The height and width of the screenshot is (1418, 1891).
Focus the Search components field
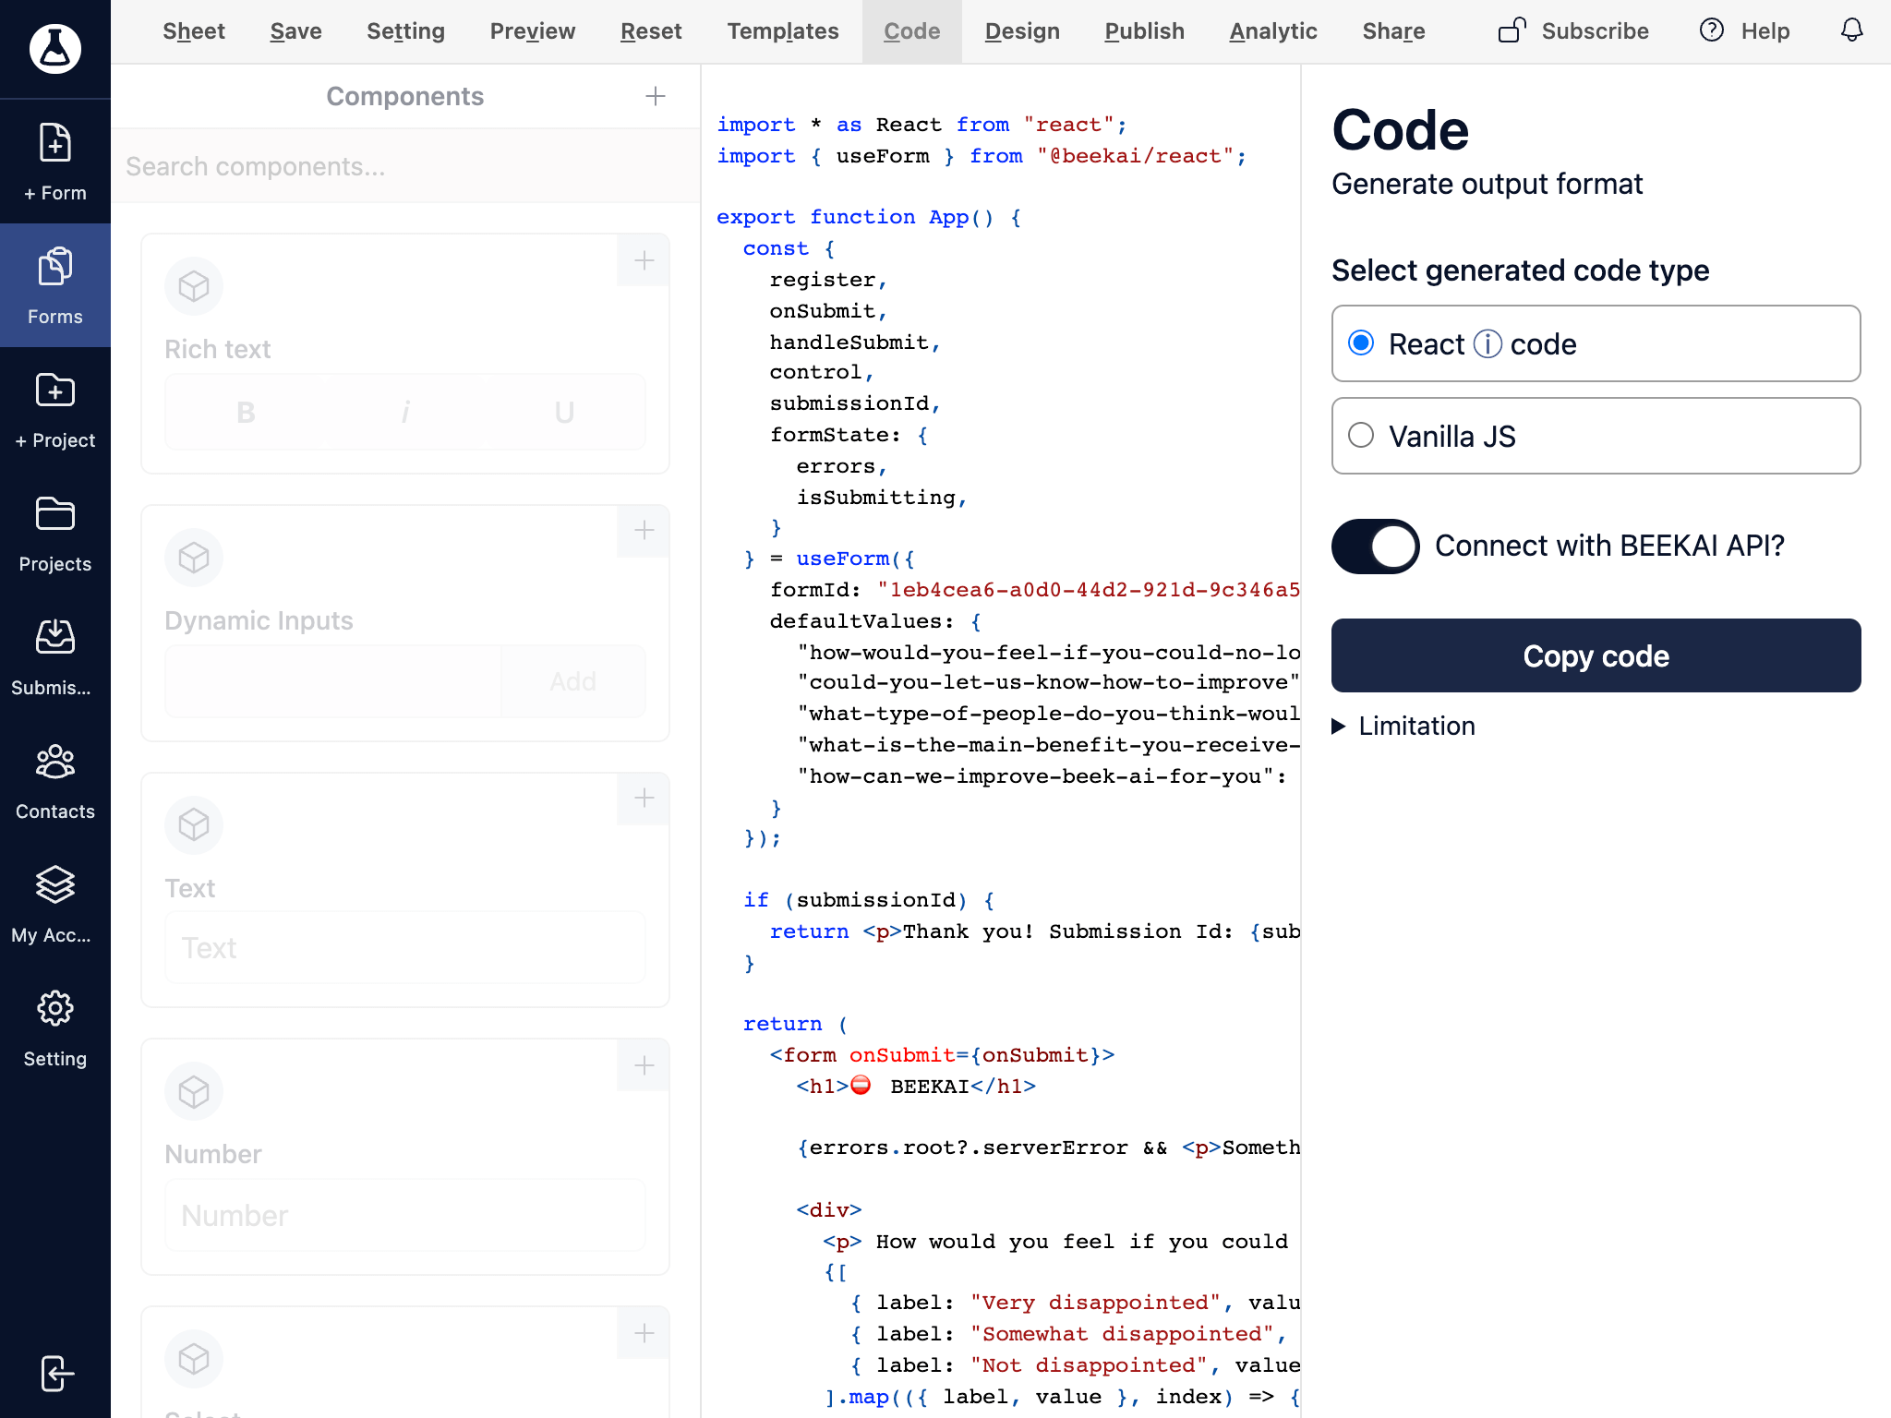[405, 166]
